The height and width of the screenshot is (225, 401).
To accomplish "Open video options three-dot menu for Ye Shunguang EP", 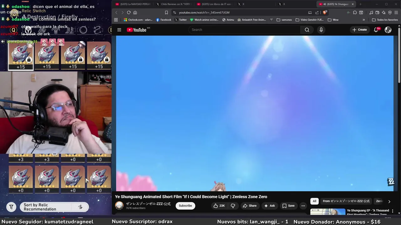I will click(x=393, y=211).
